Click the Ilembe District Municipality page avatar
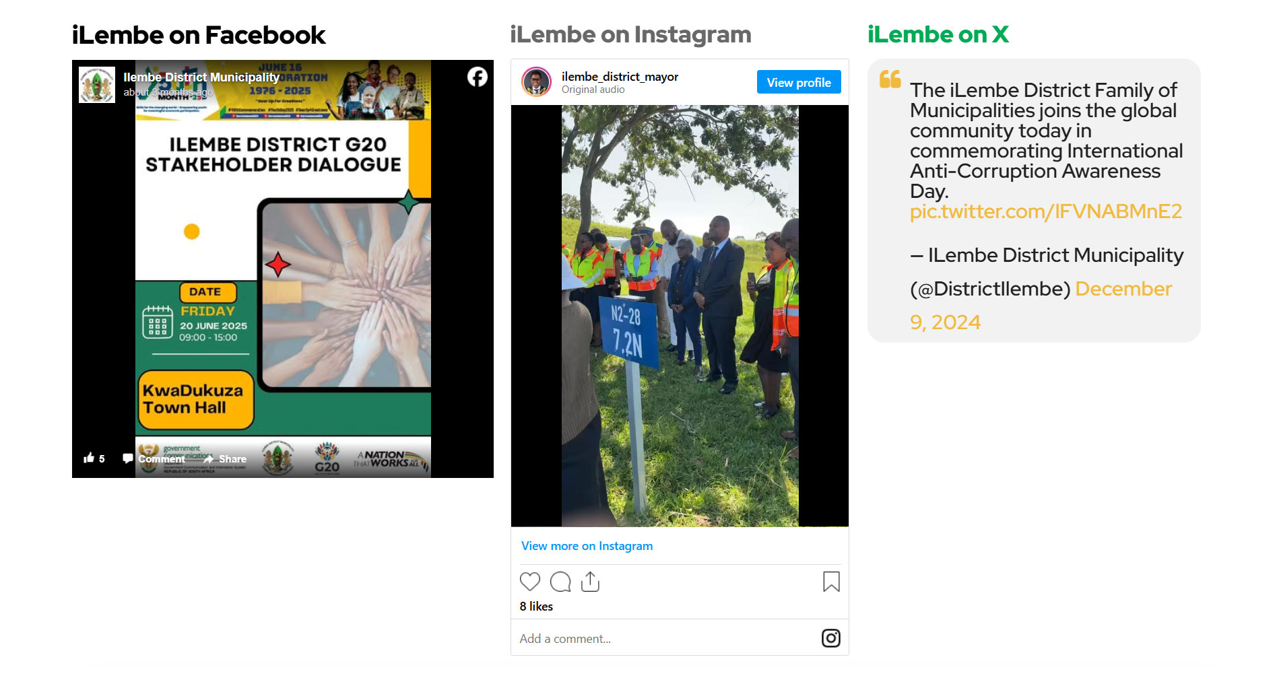The width and height of the screenshot is (1277, 688). pos(97,85)
